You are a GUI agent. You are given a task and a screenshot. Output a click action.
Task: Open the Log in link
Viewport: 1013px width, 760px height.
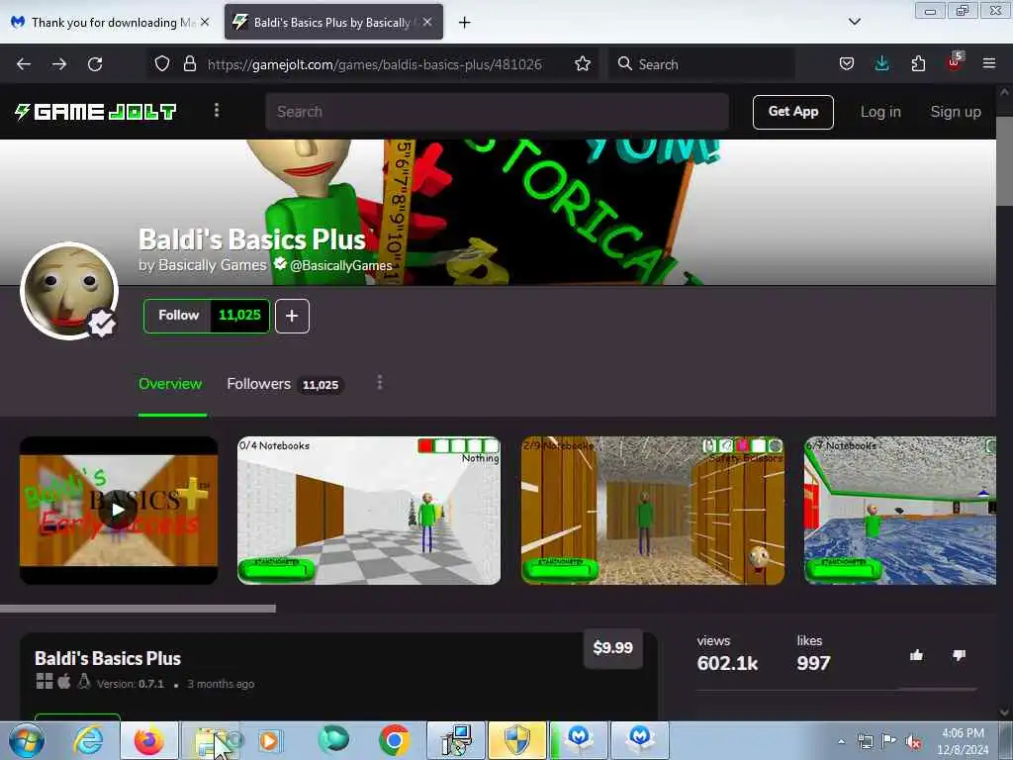(879, 112)
